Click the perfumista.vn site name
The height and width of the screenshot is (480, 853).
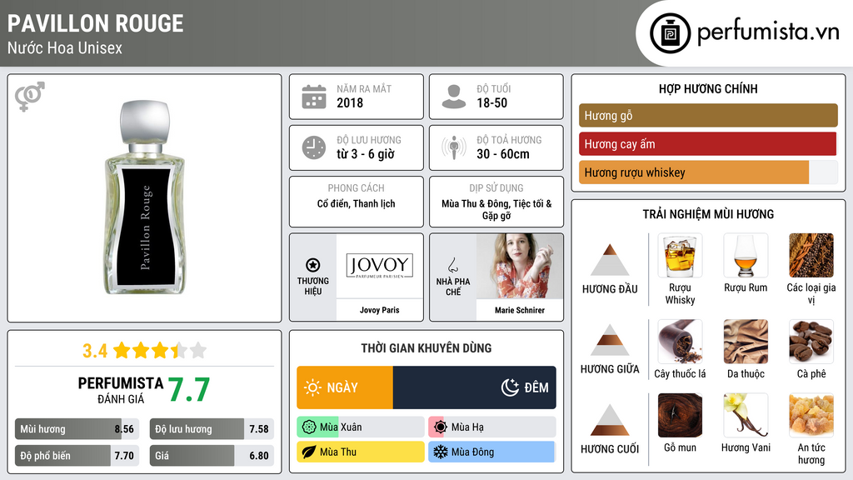tap(768, 32)
